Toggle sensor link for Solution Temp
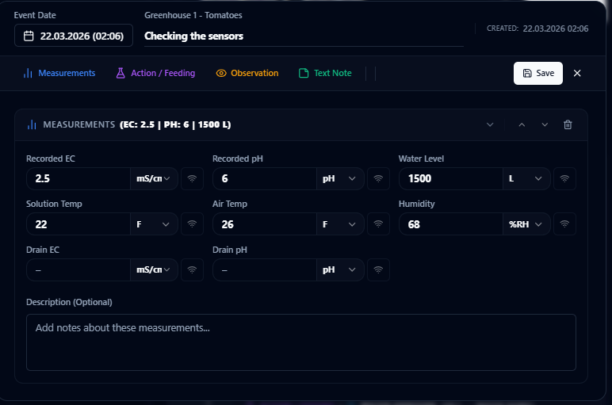This screenshot has height=405, width=612. pyautogui.click(x=192, y=224)
